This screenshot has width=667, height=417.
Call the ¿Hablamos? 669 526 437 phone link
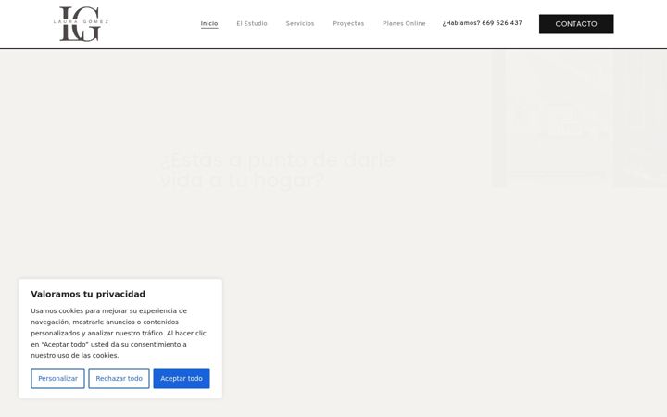482,23
